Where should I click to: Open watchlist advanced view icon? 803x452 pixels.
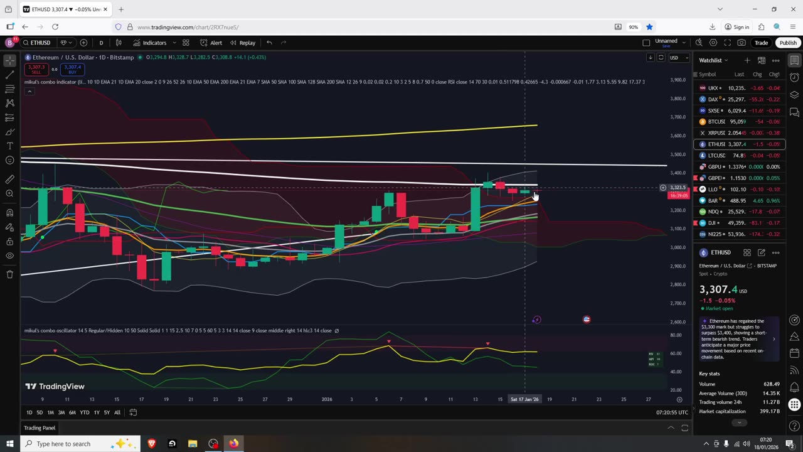point(761,60)
